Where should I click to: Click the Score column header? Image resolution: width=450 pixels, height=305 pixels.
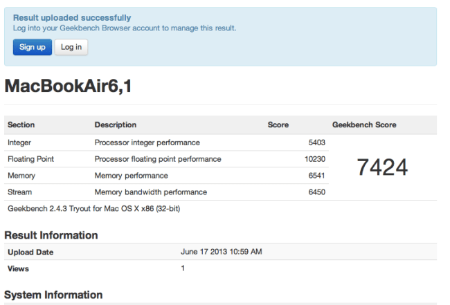[278, 125]
